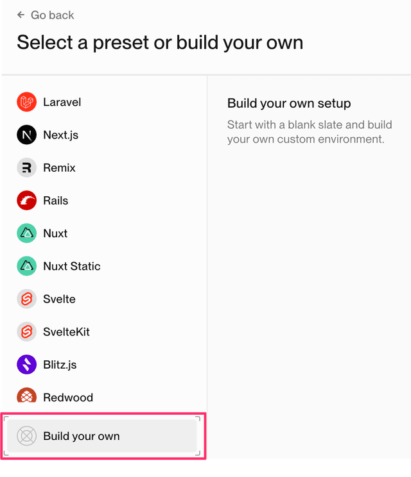This screenshot has width=411, height=477.
Task: Click the Build your own icon
Action: click(x=27, y=436)
